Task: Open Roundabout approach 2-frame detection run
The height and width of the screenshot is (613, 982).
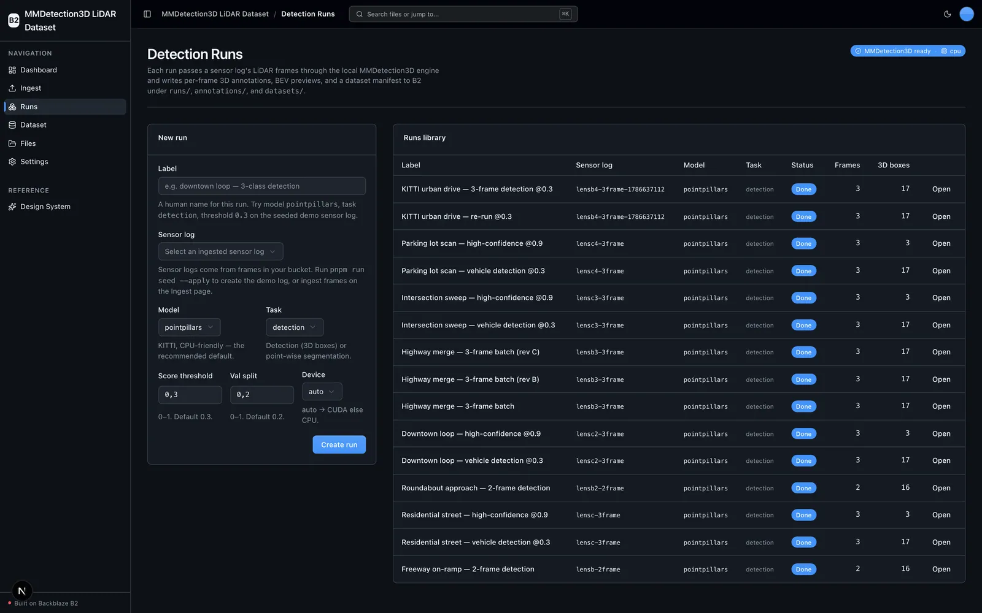Action: pos(941,489)
